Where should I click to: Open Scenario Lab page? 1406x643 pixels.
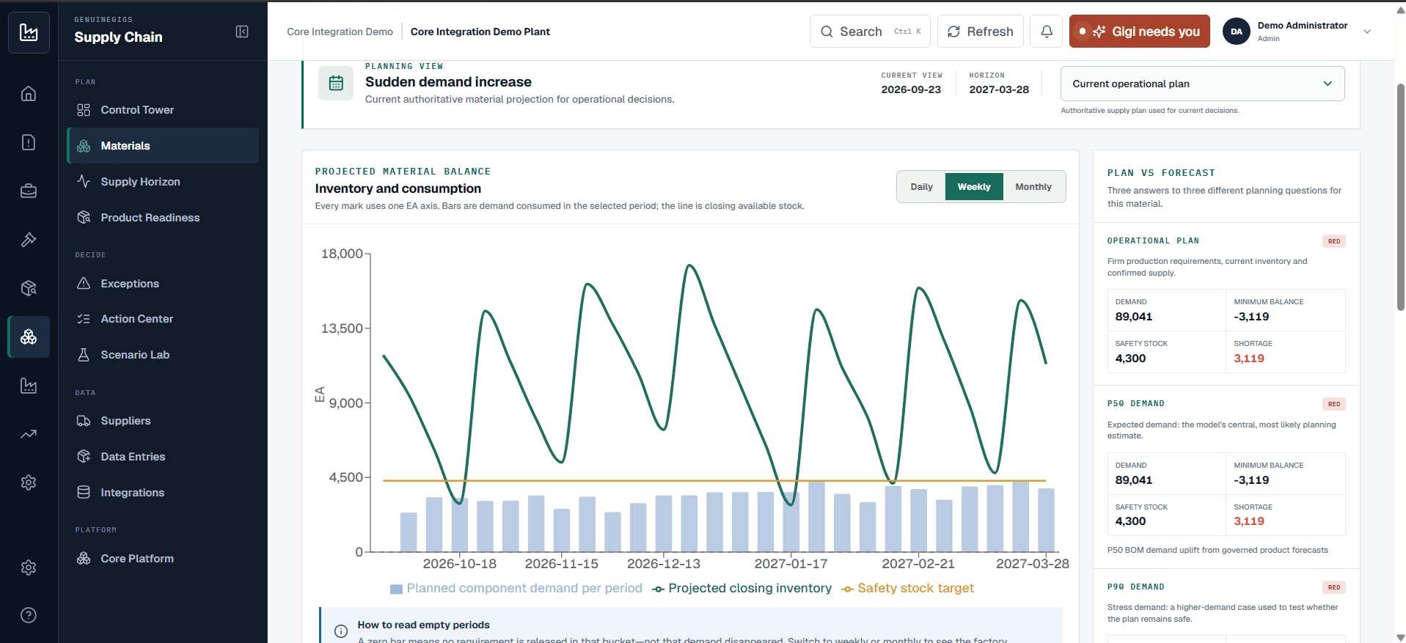[163, 355]
